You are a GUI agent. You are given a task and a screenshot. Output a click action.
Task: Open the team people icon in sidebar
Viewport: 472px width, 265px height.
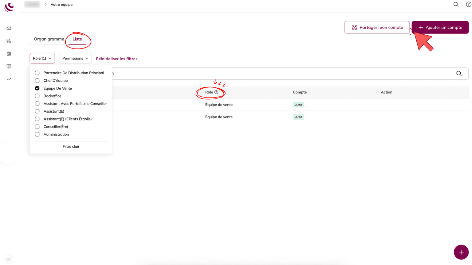9,54
